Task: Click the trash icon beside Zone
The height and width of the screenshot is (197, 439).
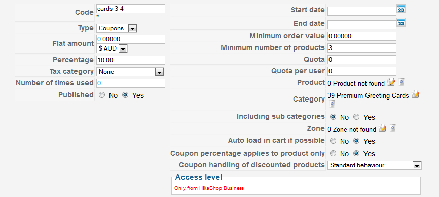Action: pos(392,128)
